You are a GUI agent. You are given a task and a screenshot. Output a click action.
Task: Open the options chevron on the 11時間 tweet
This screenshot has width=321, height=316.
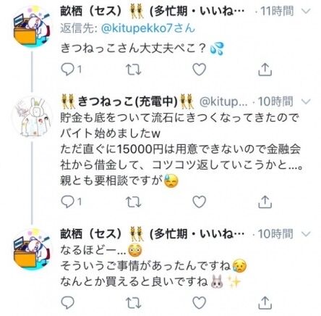click(x=306, y=11)
